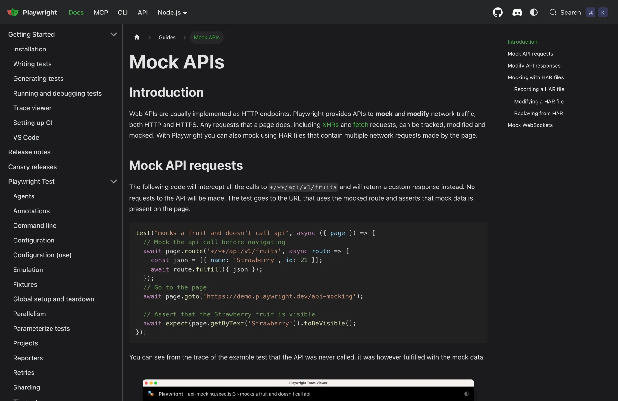
Task: Open the Node.js language dropdown
Action: 173,12
